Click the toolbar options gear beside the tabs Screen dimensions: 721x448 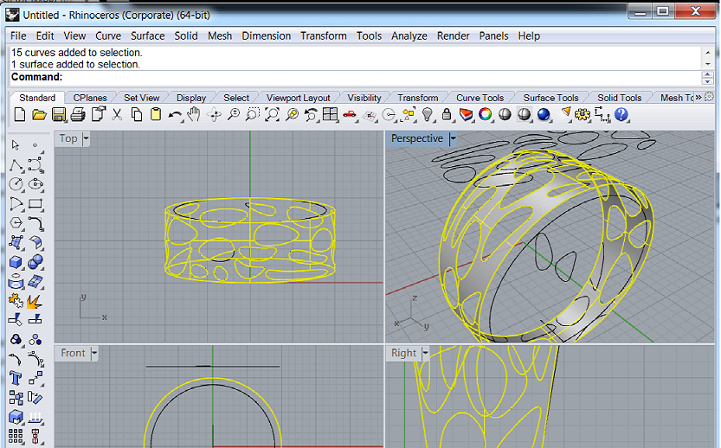pyautogui.click(x=710, y=97)
